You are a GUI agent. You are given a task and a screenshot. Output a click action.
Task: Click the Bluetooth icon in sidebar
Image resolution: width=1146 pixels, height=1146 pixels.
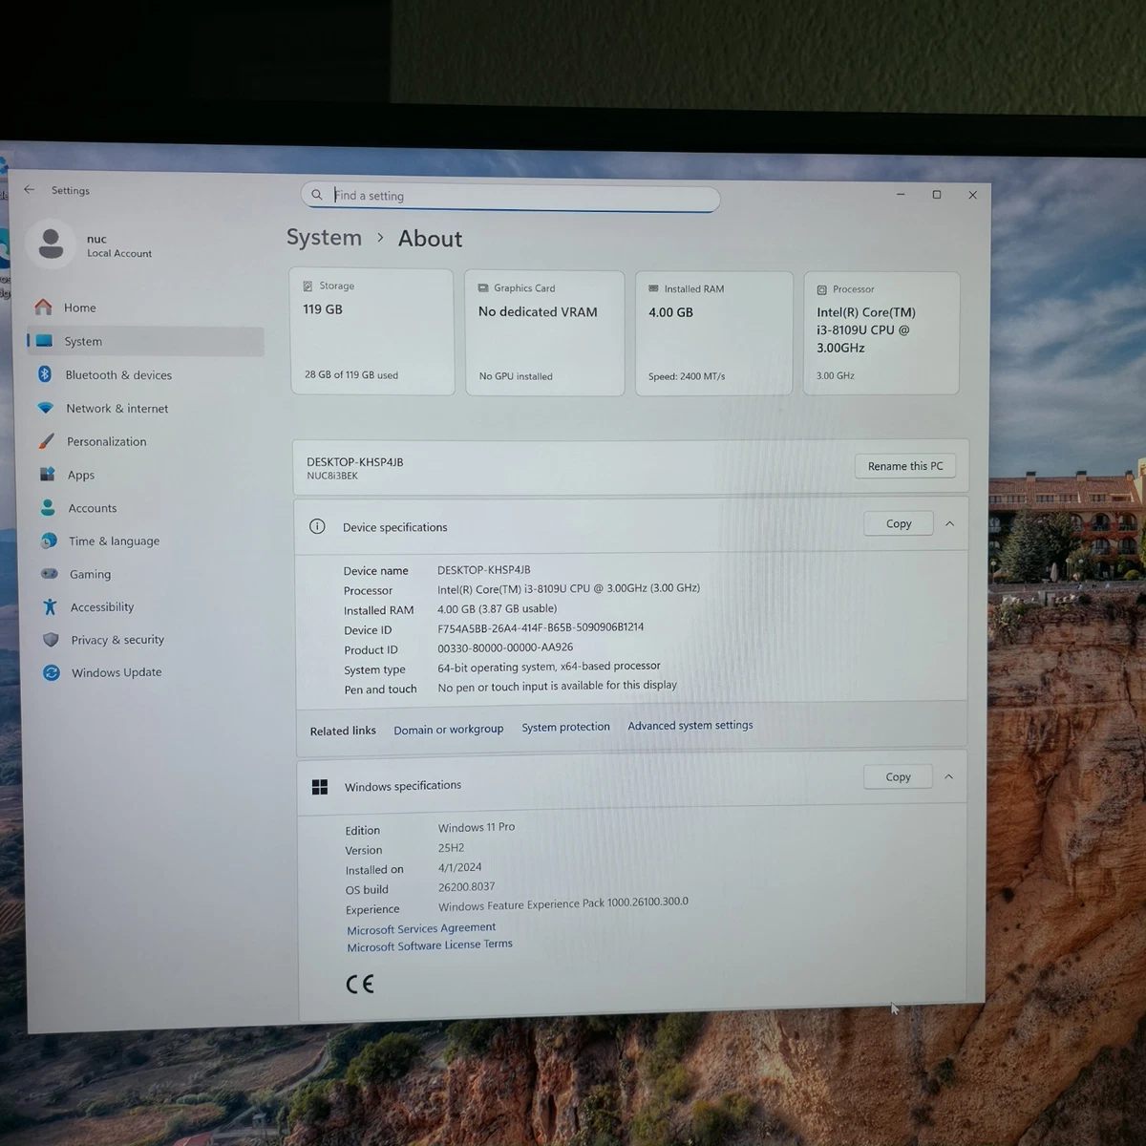click(x=44, y=374)
